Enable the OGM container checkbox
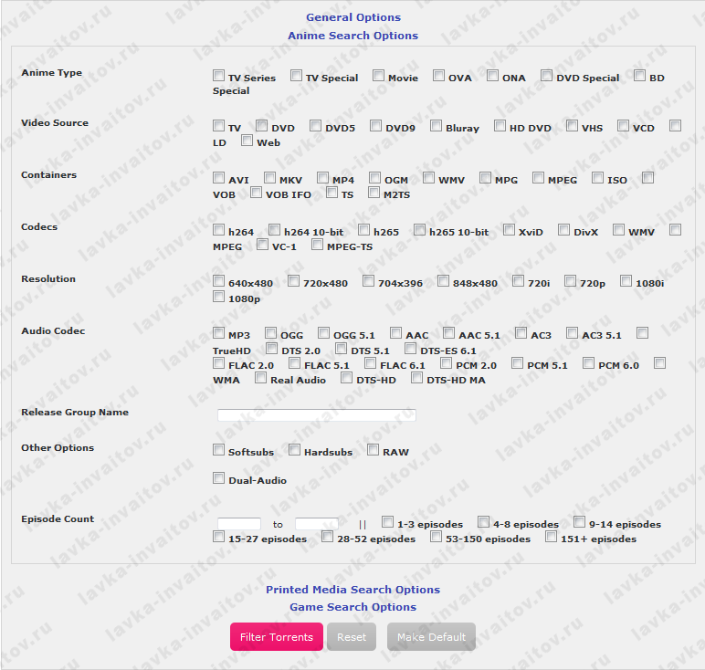The height and width of the screenshot is (670, 705). point(375,177)
